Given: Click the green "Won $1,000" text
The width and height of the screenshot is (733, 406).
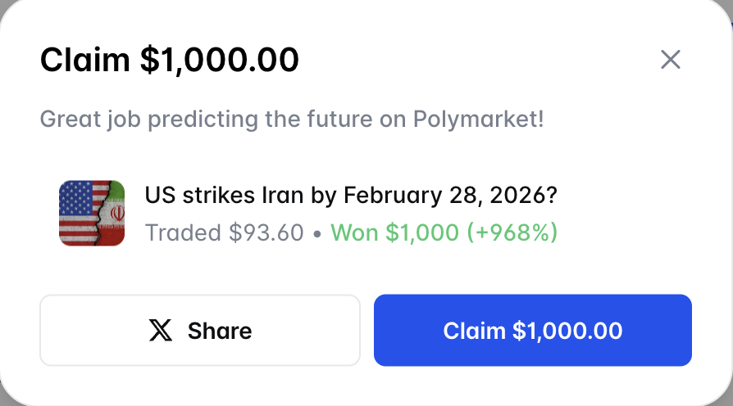Looking at the screenshot, I should pyautogui.click(x=394, y=232).
